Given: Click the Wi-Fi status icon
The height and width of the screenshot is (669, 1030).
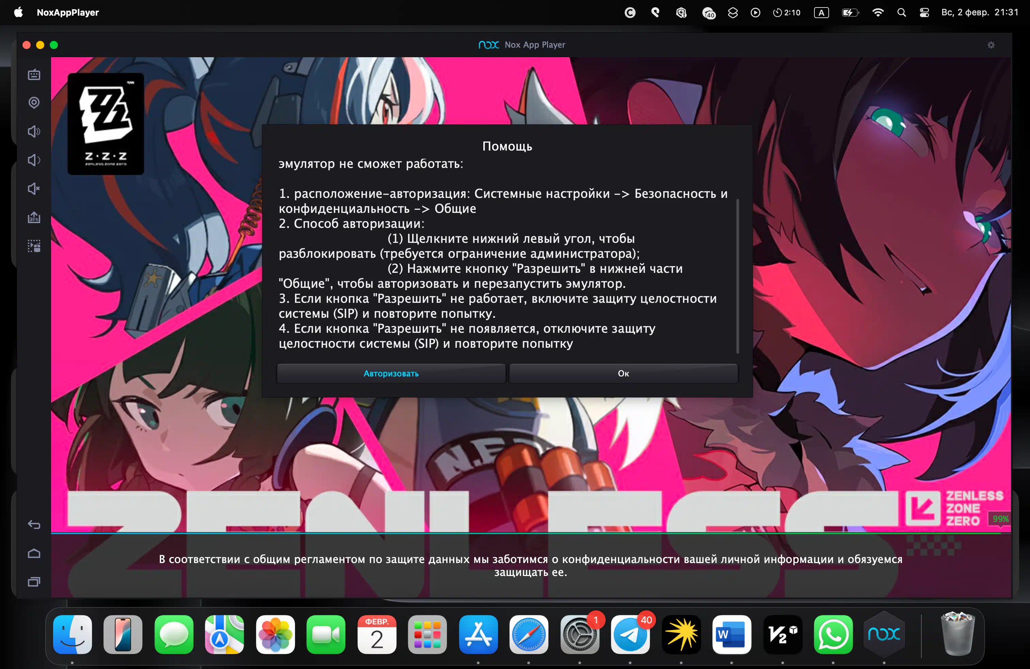Looking at the screenshot, I should (878, 13).
